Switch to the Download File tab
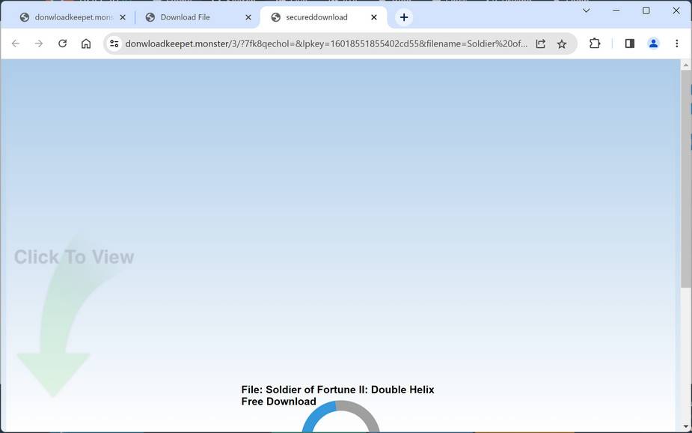 click(x=198, y=17)
